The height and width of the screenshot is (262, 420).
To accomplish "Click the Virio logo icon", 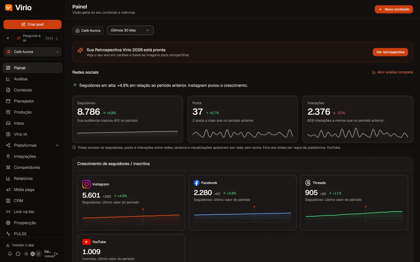I will (x=9, y=8).
